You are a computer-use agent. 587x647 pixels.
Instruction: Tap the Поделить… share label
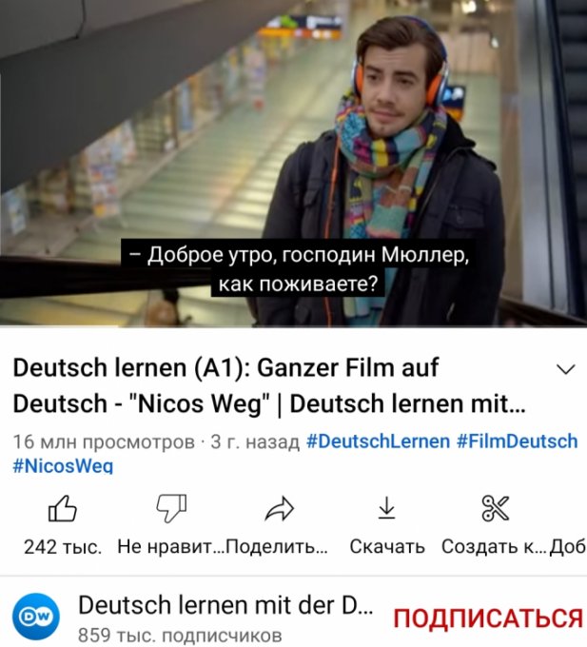277,547
